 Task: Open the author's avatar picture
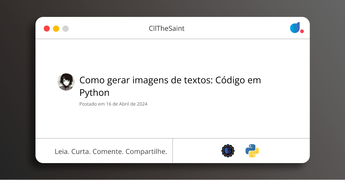point(66,82)
